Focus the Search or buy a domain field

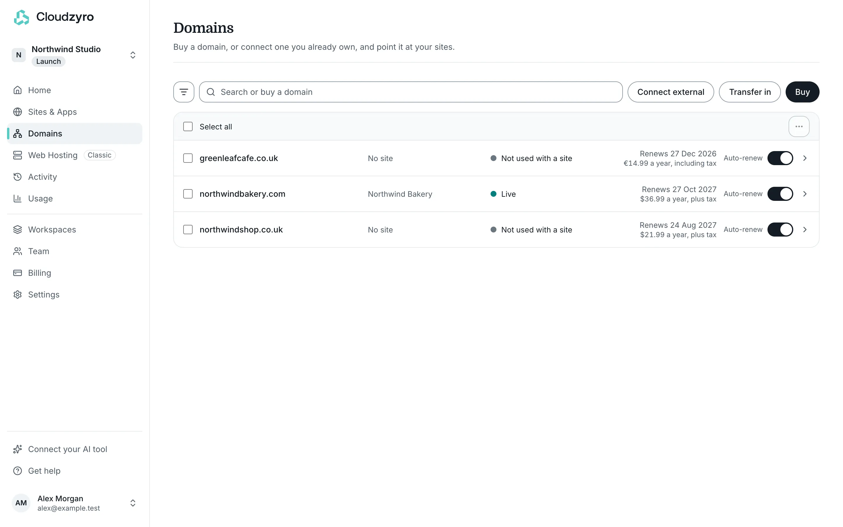(x=411, y=92)
